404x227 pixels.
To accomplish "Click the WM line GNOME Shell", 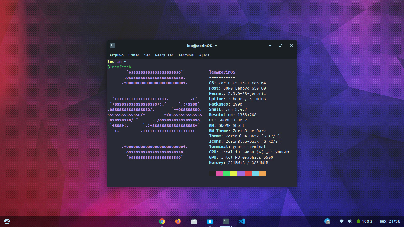I will (x=227, y=126).
